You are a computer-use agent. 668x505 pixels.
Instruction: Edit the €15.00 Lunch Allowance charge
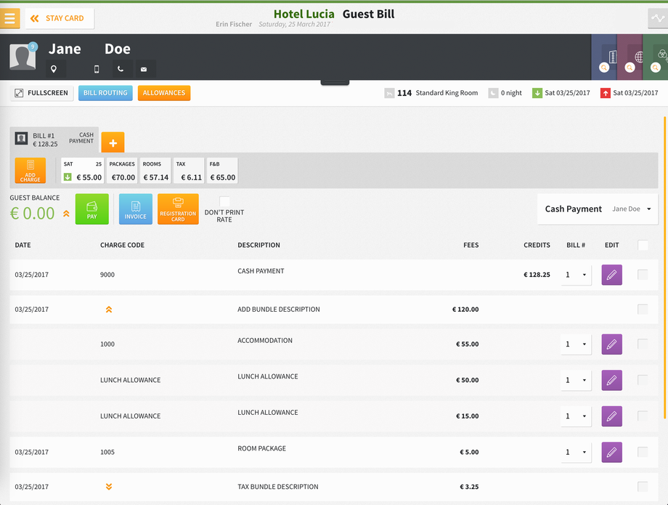pyautogui.click(x=612, y=416)
